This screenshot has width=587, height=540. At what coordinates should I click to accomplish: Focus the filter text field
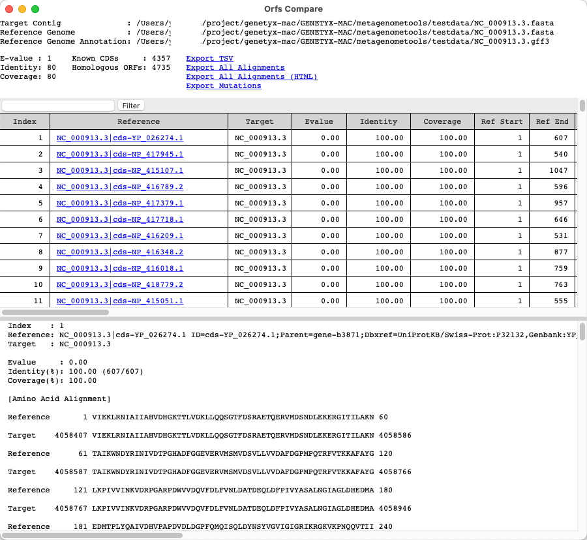click(58, 106)
